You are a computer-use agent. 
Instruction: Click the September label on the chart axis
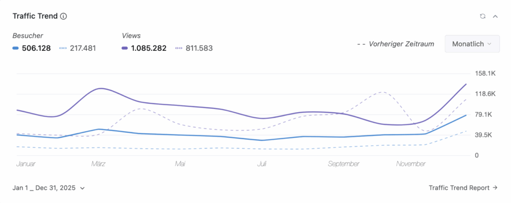point(344,164)
